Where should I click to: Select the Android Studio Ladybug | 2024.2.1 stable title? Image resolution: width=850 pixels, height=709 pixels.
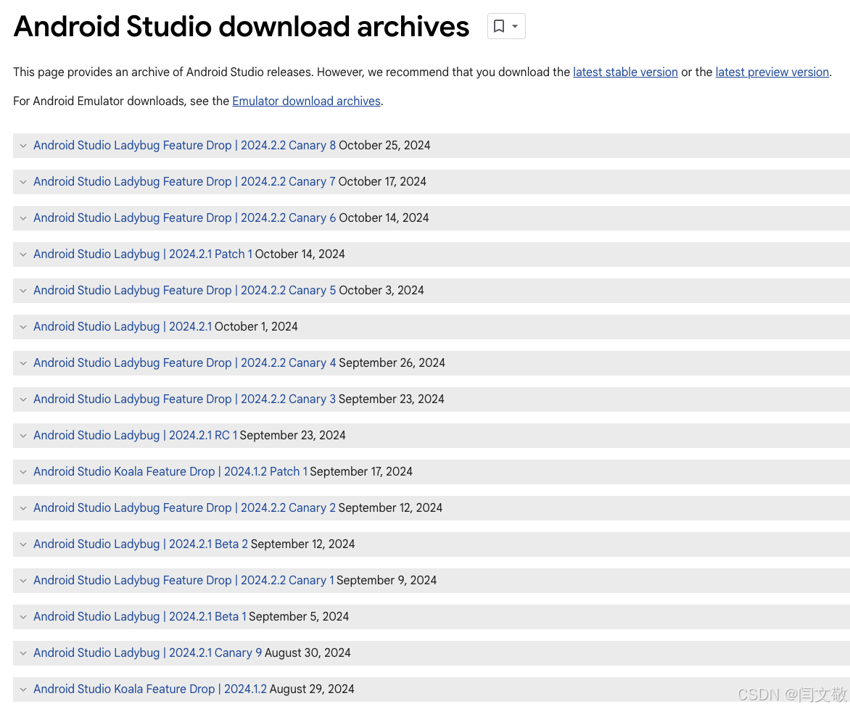(x=123, y=327)
